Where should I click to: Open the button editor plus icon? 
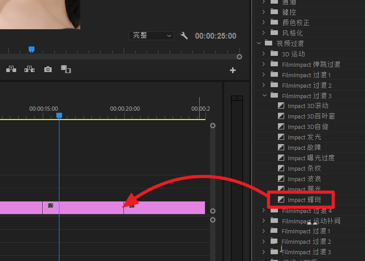tap(233, 70)
